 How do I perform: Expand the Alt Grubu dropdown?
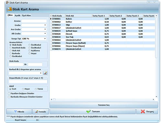tap(45, 33)
